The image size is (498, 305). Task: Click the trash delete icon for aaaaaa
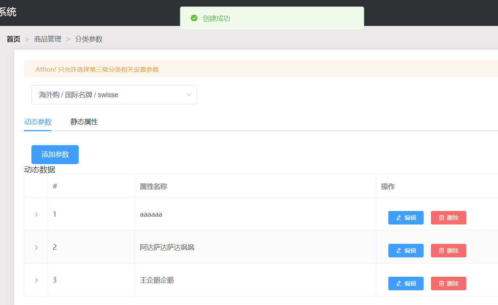[441, 218]
